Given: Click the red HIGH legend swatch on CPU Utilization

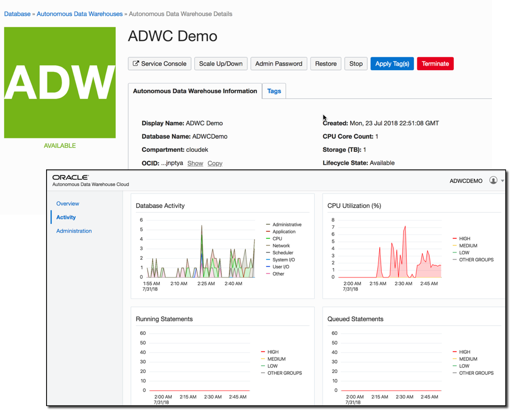Looking at the screenshot, I should click(453, 239).
